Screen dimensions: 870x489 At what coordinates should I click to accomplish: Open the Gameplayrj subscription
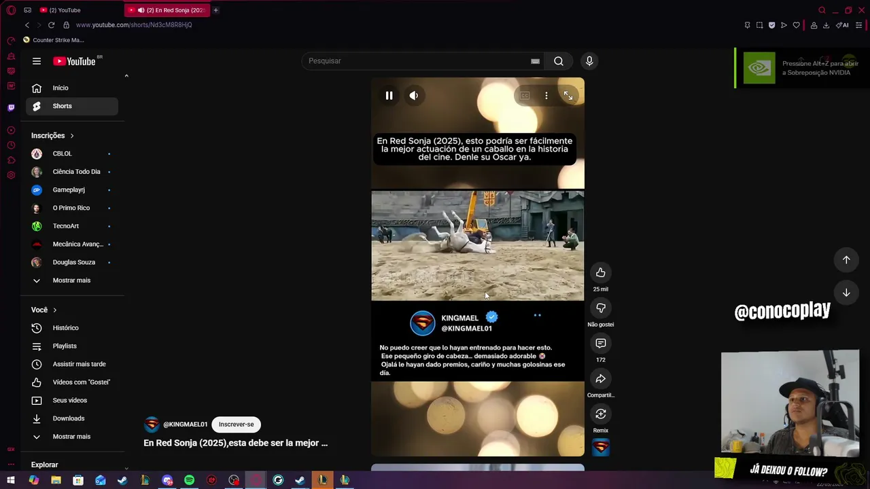72,190
